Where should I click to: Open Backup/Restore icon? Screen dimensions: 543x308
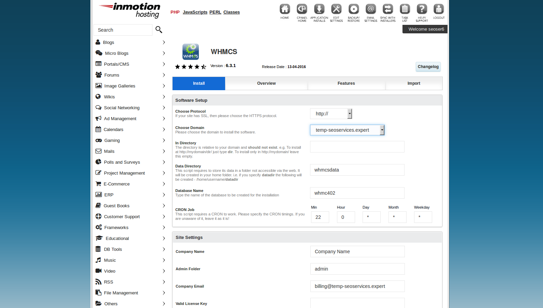[x=353, y=9]
